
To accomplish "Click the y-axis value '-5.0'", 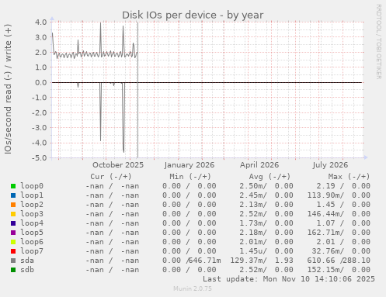I will click(40, 157).
